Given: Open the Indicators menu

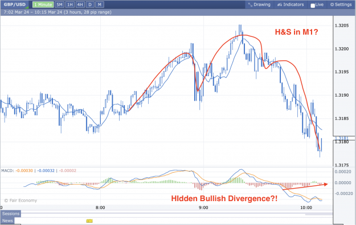Looking at the screenshot, I should 290,5.
